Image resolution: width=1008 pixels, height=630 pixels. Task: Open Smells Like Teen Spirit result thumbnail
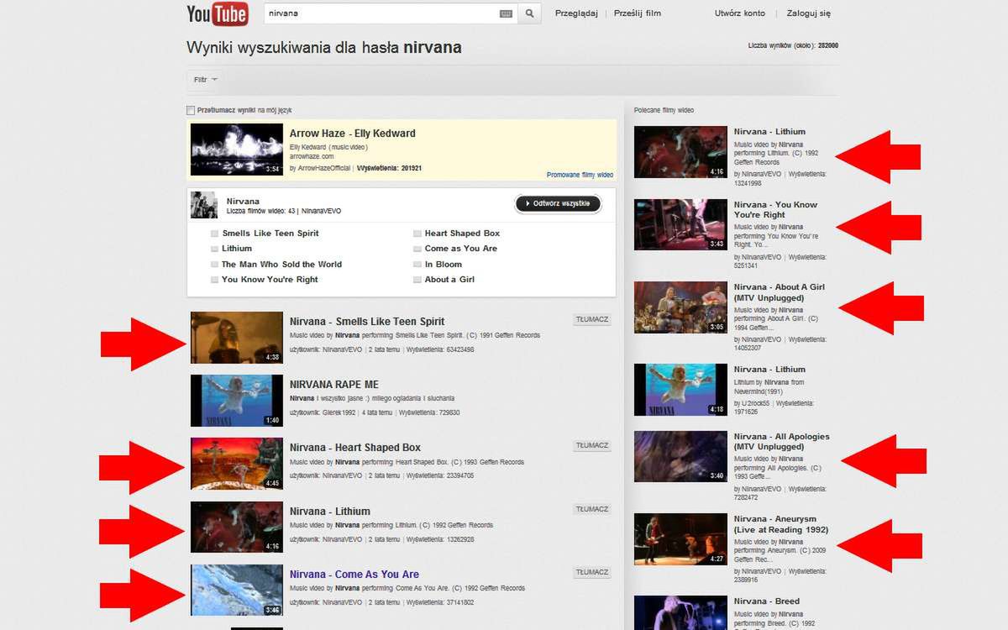pyautogui.click(x=237, y=338)
